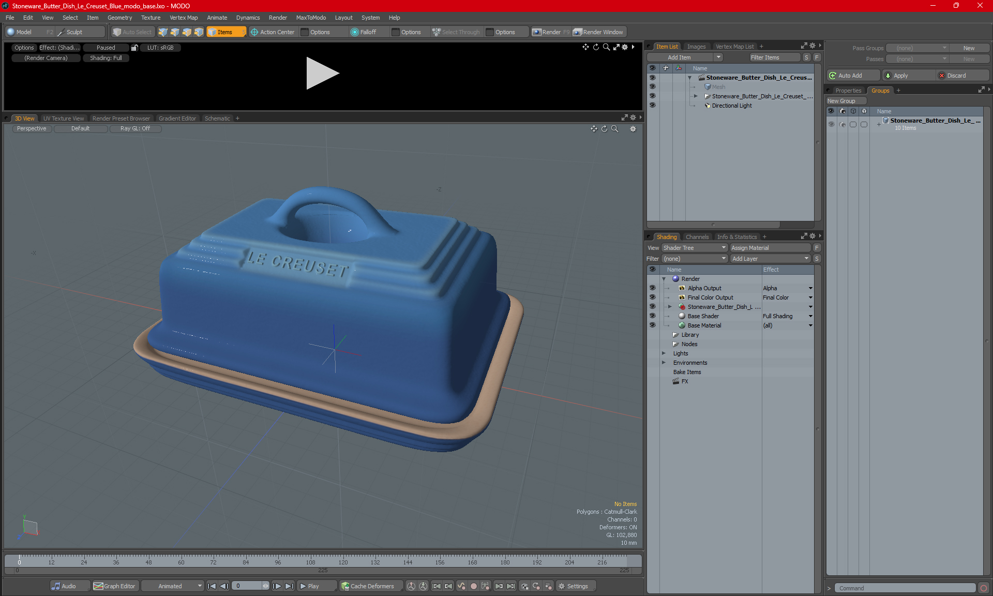Click Auto Add button
This screenshot has width=993, height=596.
[x=852, y=76]
